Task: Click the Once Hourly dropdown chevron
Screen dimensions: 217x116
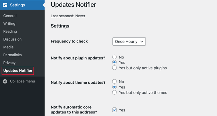Action: tap(142, 42)
